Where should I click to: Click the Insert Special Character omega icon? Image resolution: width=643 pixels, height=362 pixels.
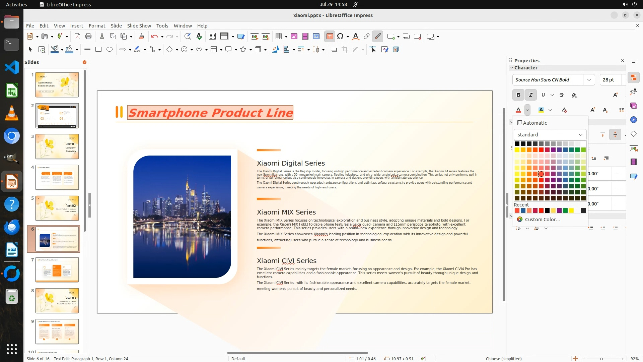tap(340, 37)
